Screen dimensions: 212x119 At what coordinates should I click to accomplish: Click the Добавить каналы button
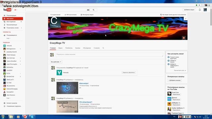pyautogui.click(x=175, y=80)
